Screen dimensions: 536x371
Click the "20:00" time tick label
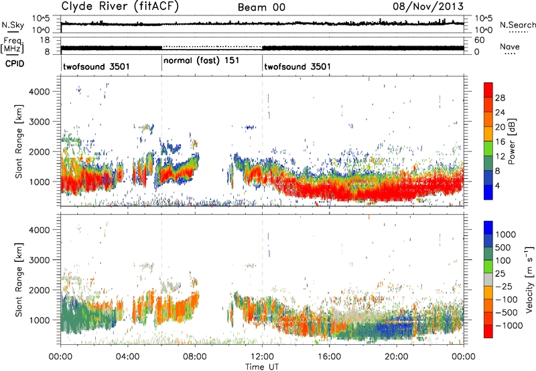point(396,357)
